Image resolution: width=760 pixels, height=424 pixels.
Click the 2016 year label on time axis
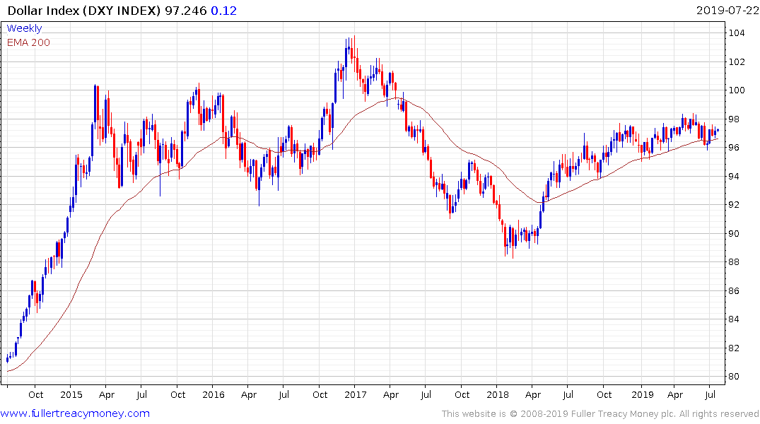[x=214, y=394]
